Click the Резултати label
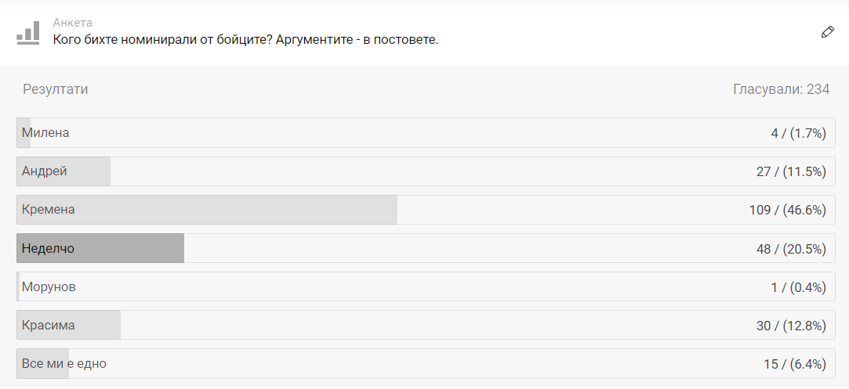 click(x=55, y=89)
